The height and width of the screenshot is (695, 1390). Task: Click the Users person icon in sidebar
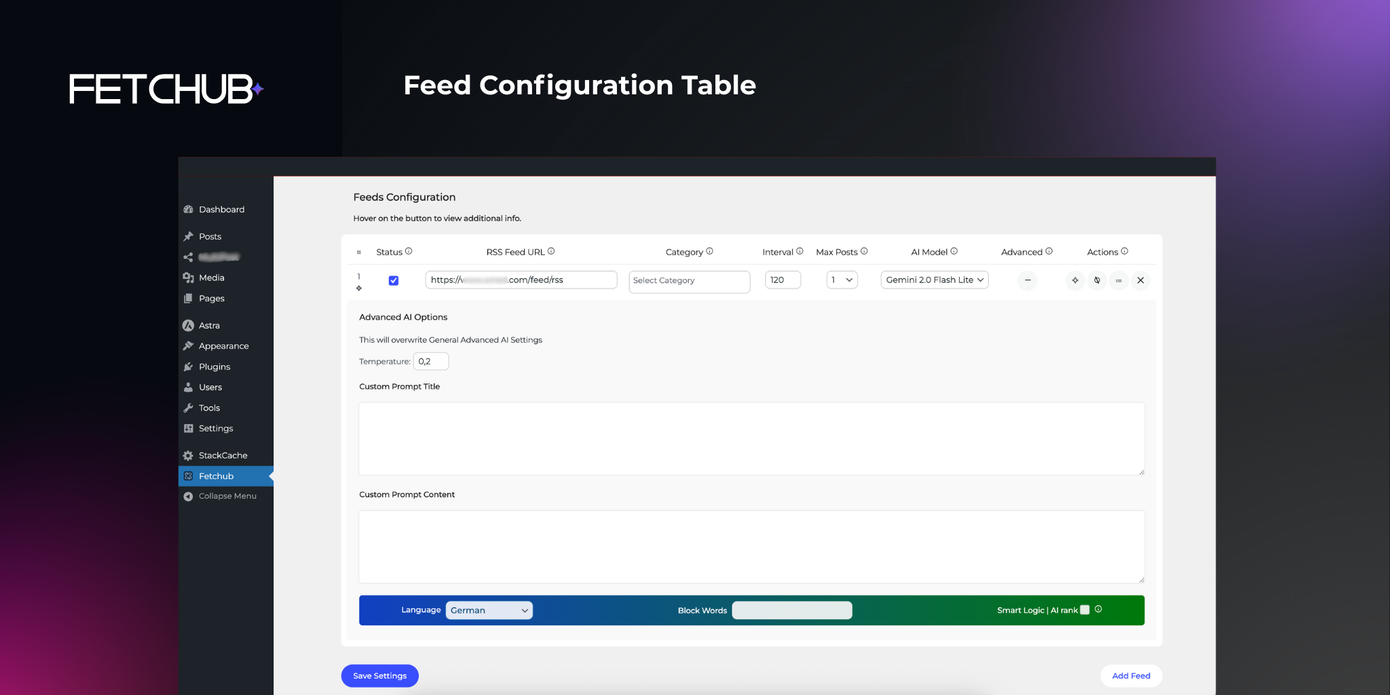[x=188, y=388]
